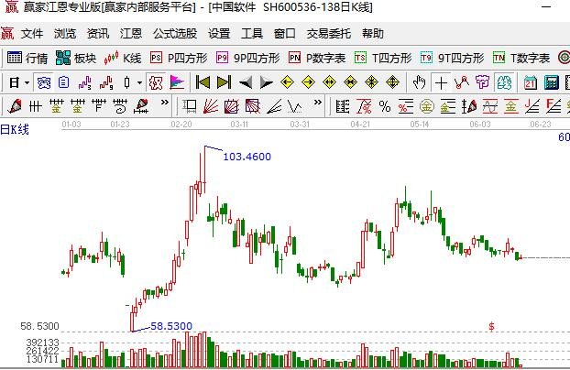Open the 9T四方形 button
The image size is (570, 370).
[x=452, y=58]
